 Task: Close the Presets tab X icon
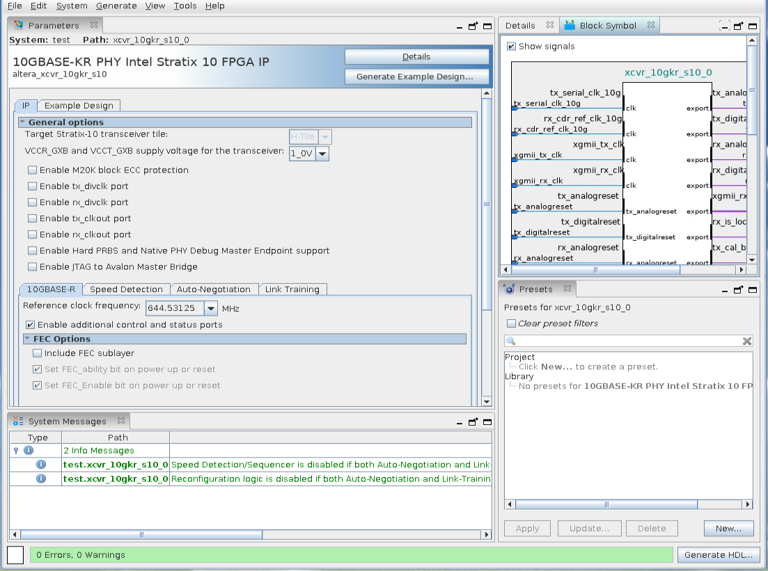[567, 288]
